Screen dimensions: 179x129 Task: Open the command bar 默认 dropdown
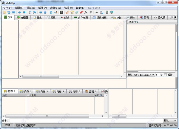pyautogui.click(x=170, y=120)
